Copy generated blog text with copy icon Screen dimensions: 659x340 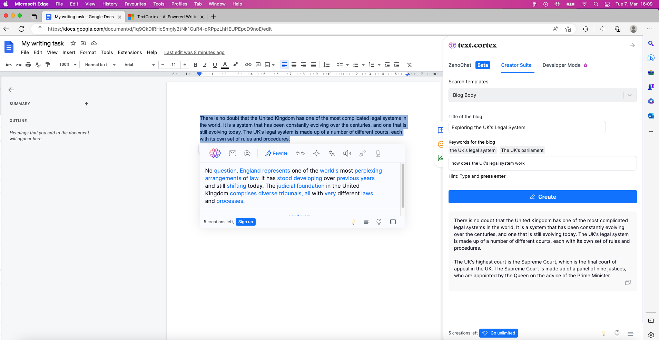pos(628,282)
